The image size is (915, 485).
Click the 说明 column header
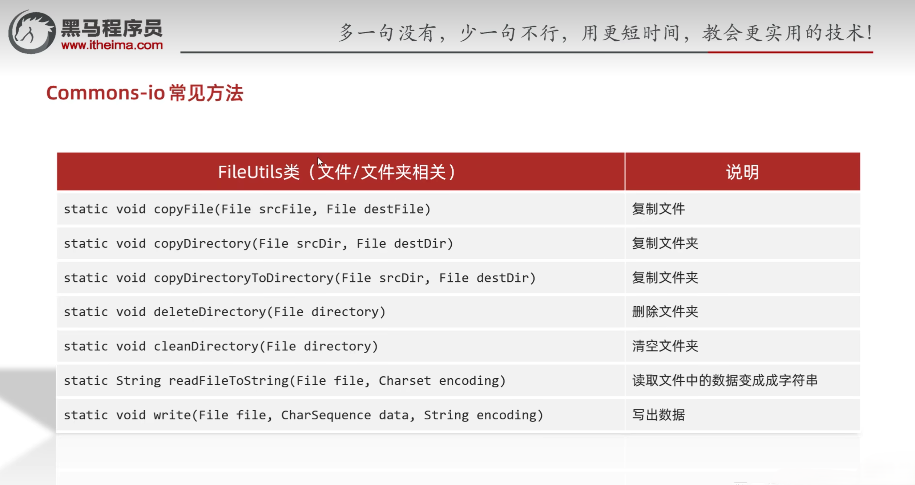click(x=741, y=171)
